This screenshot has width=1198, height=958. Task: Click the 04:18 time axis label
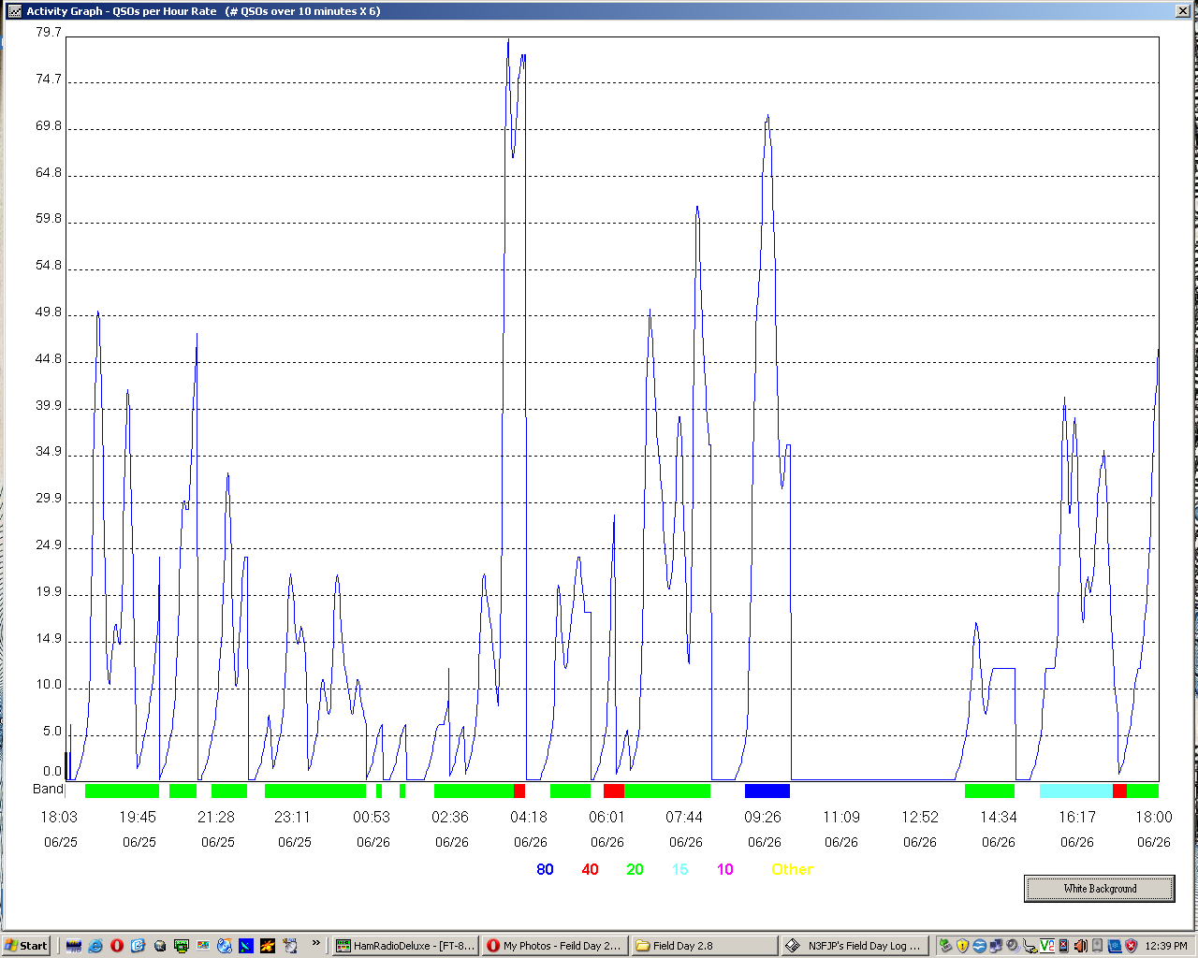point(529,817)
